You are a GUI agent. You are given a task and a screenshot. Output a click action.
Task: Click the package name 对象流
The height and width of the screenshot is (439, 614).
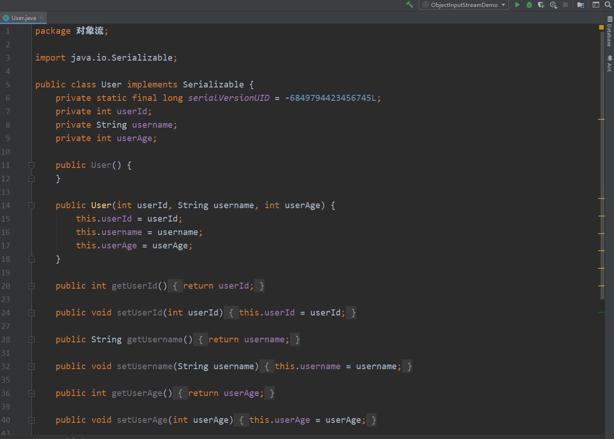pyautogui.click(x=90, y=31)
